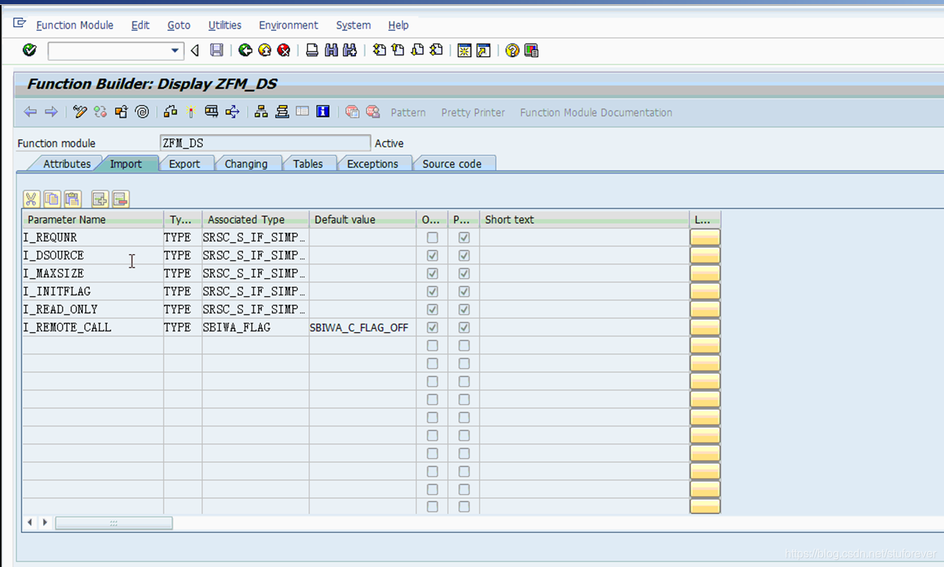
Task: Select the SBIWA_C_FLAG_OFF default value cell
Action: click(x=362, y=328)
